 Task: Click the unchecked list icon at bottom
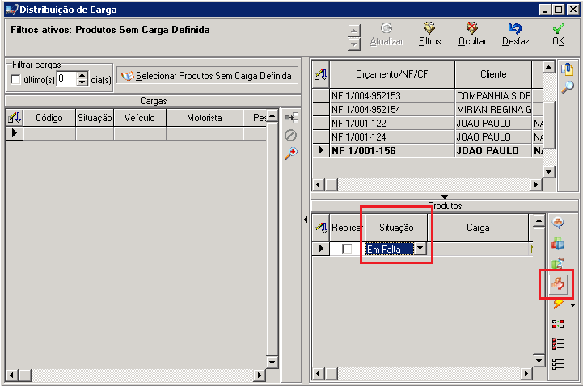click(x=558, y=363)
